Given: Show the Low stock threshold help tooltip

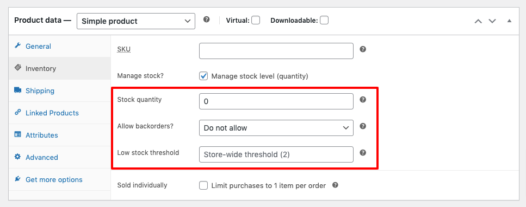Looking at the screenshot, I should tap(363, 152).
